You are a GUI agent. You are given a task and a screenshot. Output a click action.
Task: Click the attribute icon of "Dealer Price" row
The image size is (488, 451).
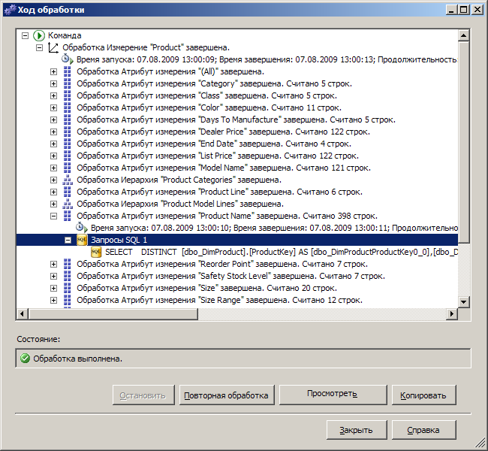68,132
